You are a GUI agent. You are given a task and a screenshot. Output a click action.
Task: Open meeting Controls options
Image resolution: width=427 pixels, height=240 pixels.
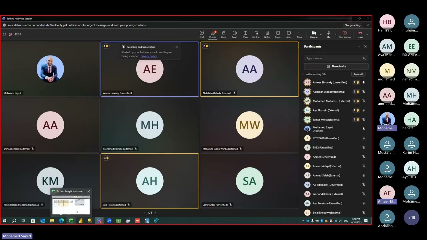click(x=256, y=34)
